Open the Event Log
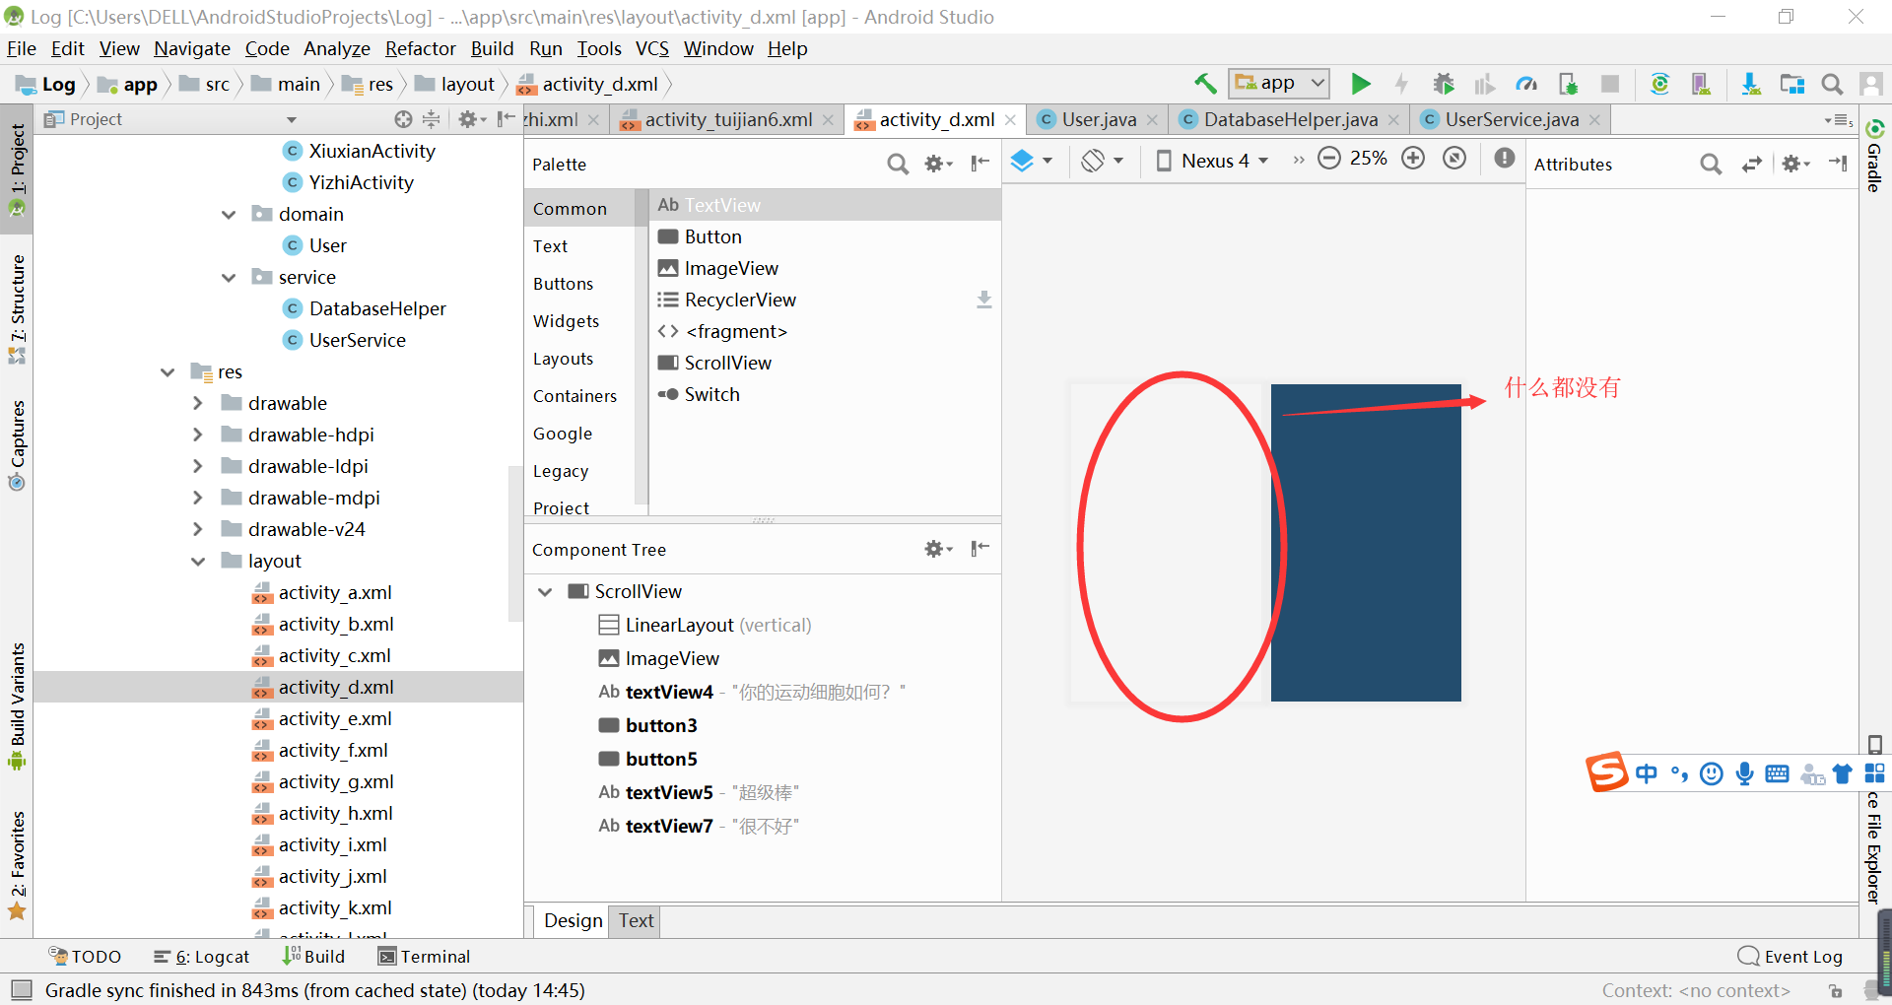The width and height of the screenshot is (1892, 1005). tap(1790, 957)
